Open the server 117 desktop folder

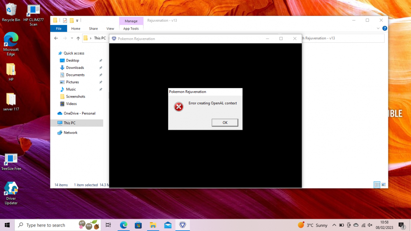click(11, 102)
